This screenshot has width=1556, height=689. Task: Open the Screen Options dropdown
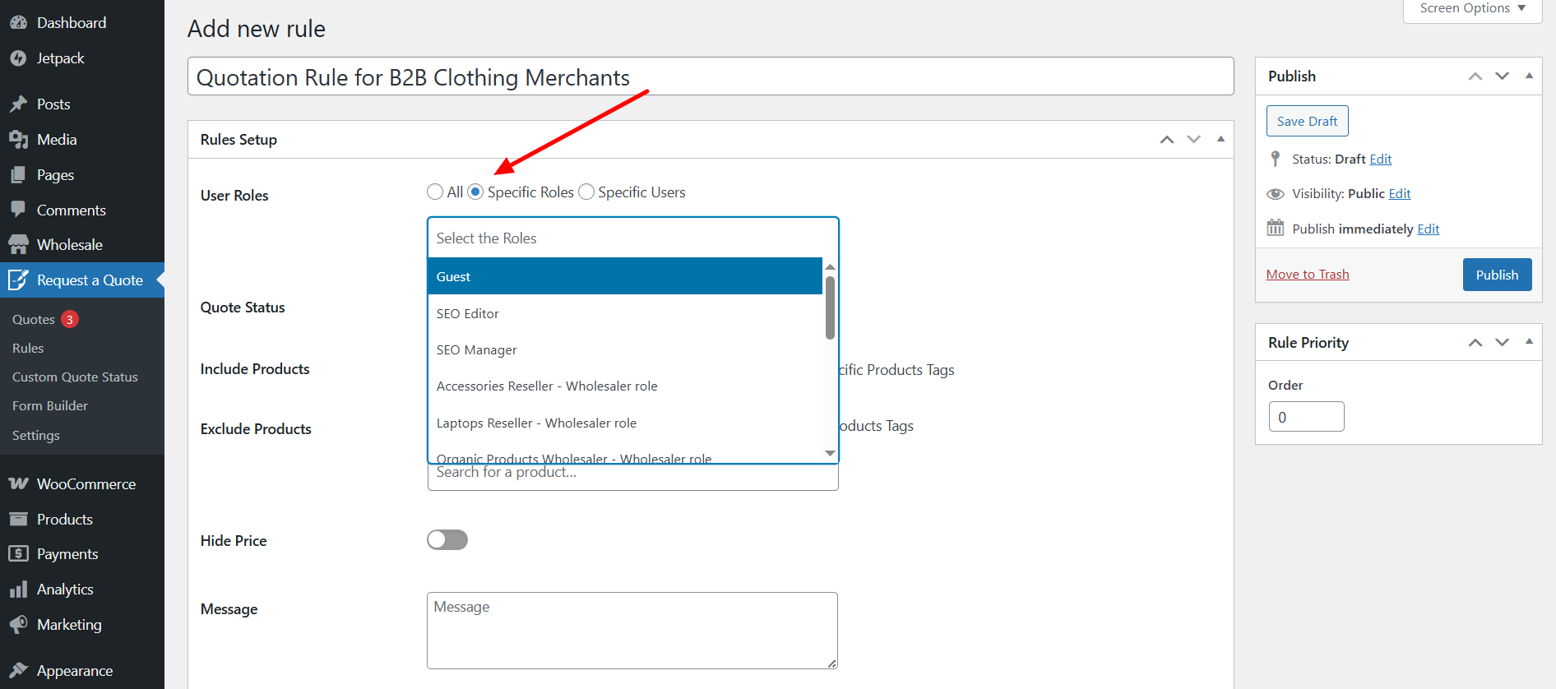[1472, 9]
